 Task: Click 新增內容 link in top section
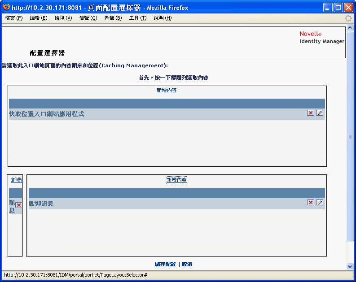[x=167, y=90]
